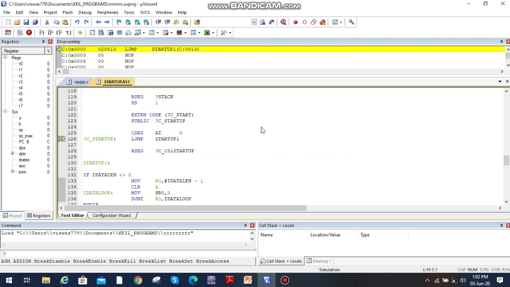Switch to the Configuration Wizard tab
Viewport: 510px width, 287px height.
[x=112, y=215]
